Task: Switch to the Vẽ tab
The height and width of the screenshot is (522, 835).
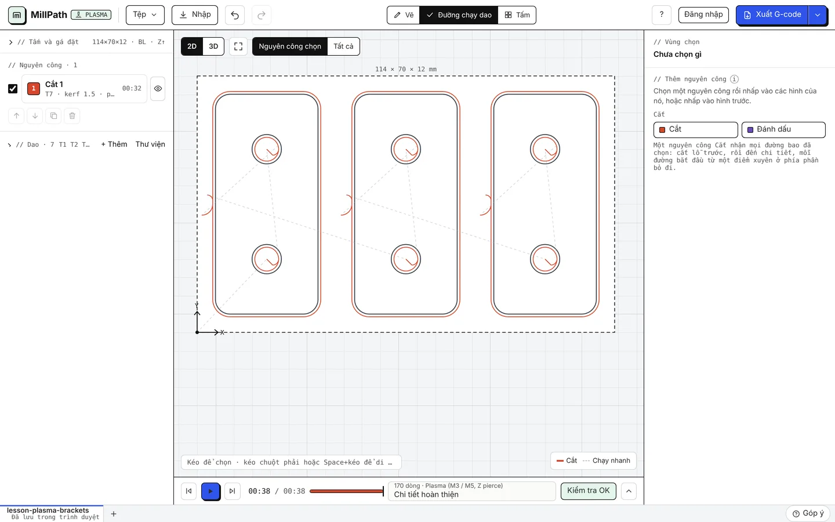Action: coord(404,15)
